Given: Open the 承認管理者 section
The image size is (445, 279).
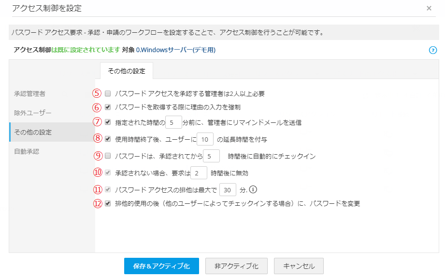Looking at the screenshot, I should (x=30, y=93).
